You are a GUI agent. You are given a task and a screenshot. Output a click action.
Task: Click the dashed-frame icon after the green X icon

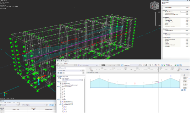(x=167, y=65)
